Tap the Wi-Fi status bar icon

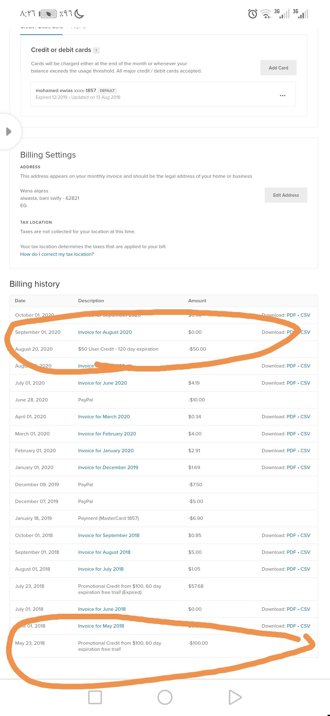pos(266,14)
